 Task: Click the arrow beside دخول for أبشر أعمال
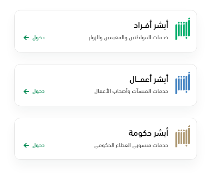[x=26, y=91]
